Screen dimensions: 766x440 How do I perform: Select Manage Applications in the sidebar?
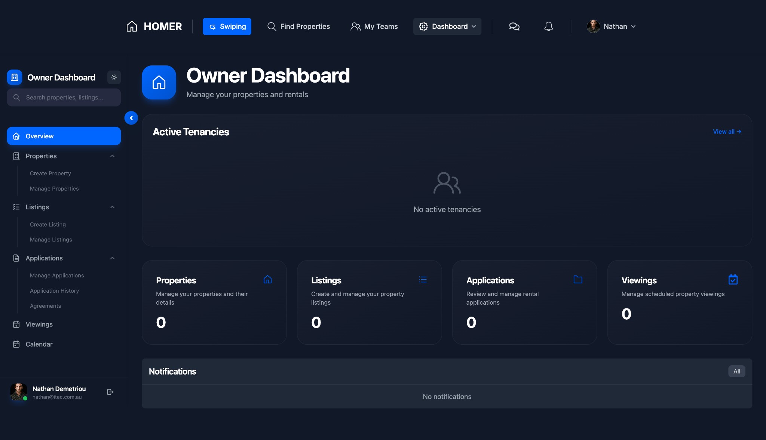pos(57,275)
